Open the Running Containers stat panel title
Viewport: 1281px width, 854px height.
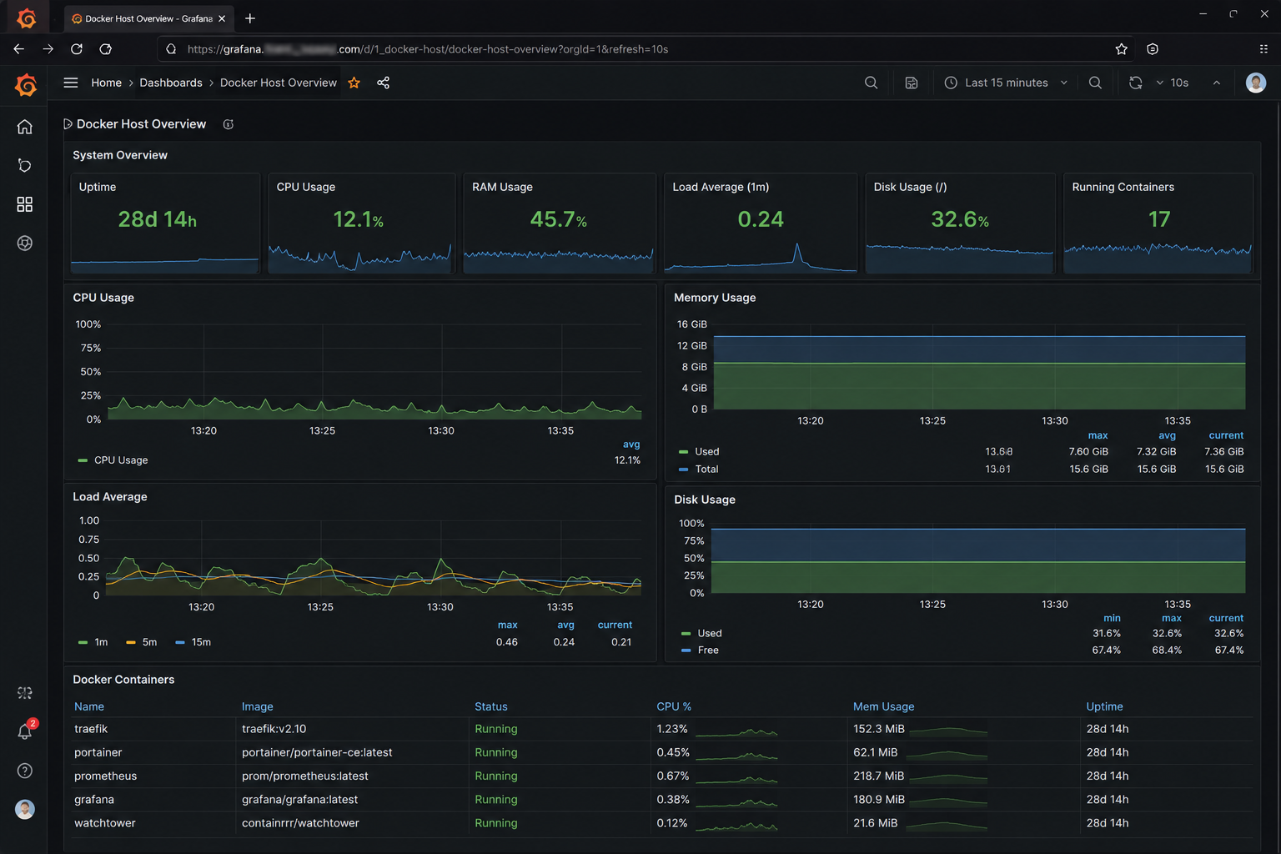[x=1123, y=187]
